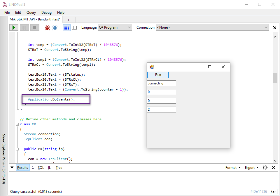Click the Run button in the form
280x196 pixels.
click(158, 75)
